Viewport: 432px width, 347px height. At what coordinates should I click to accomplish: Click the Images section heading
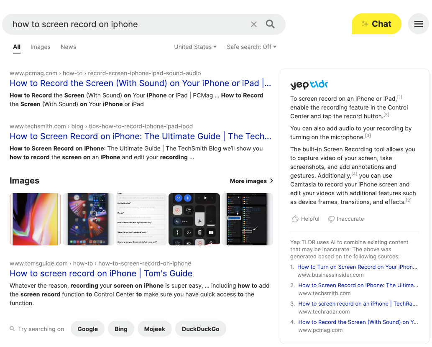point(25,181)
